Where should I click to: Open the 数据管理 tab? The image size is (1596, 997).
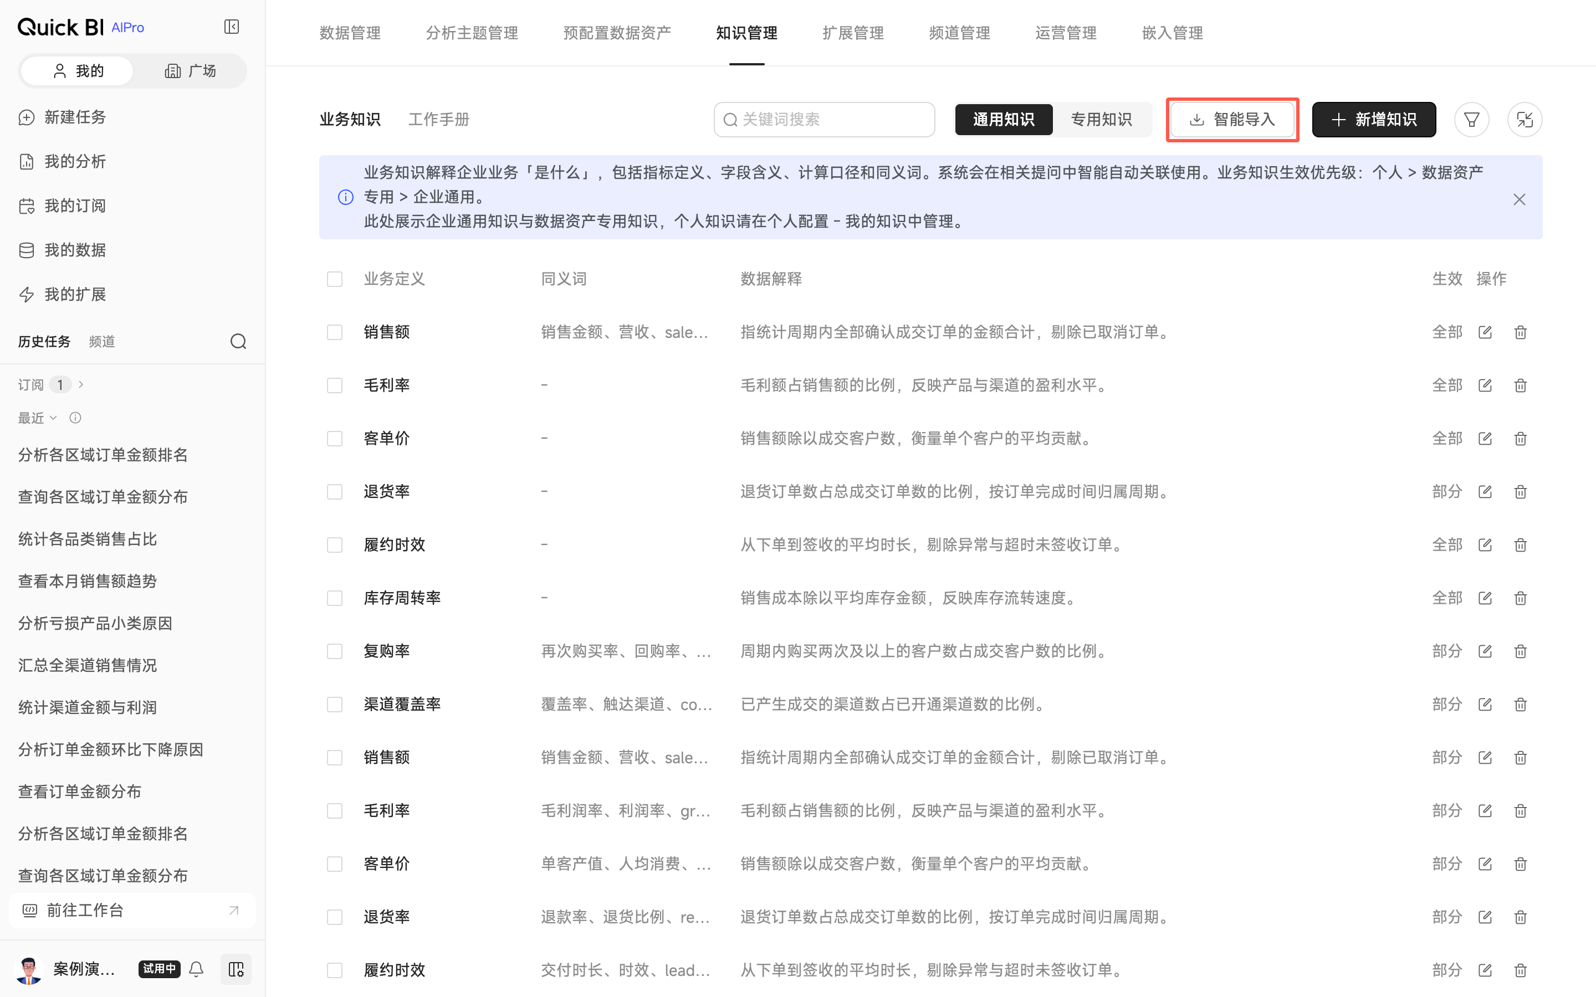click(350, 33)
